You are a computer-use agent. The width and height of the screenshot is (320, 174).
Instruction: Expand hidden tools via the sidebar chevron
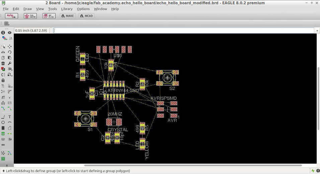[x=7, y=165]
